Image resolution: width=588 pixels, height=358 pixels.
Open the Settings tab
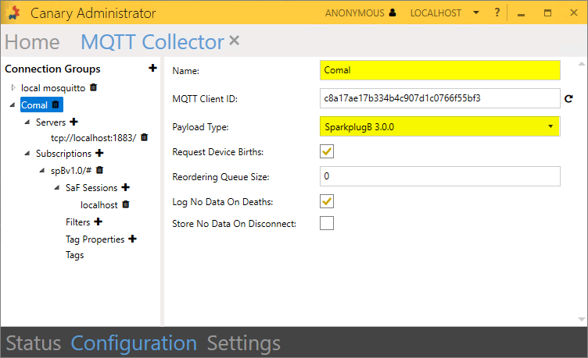point(243,343)
